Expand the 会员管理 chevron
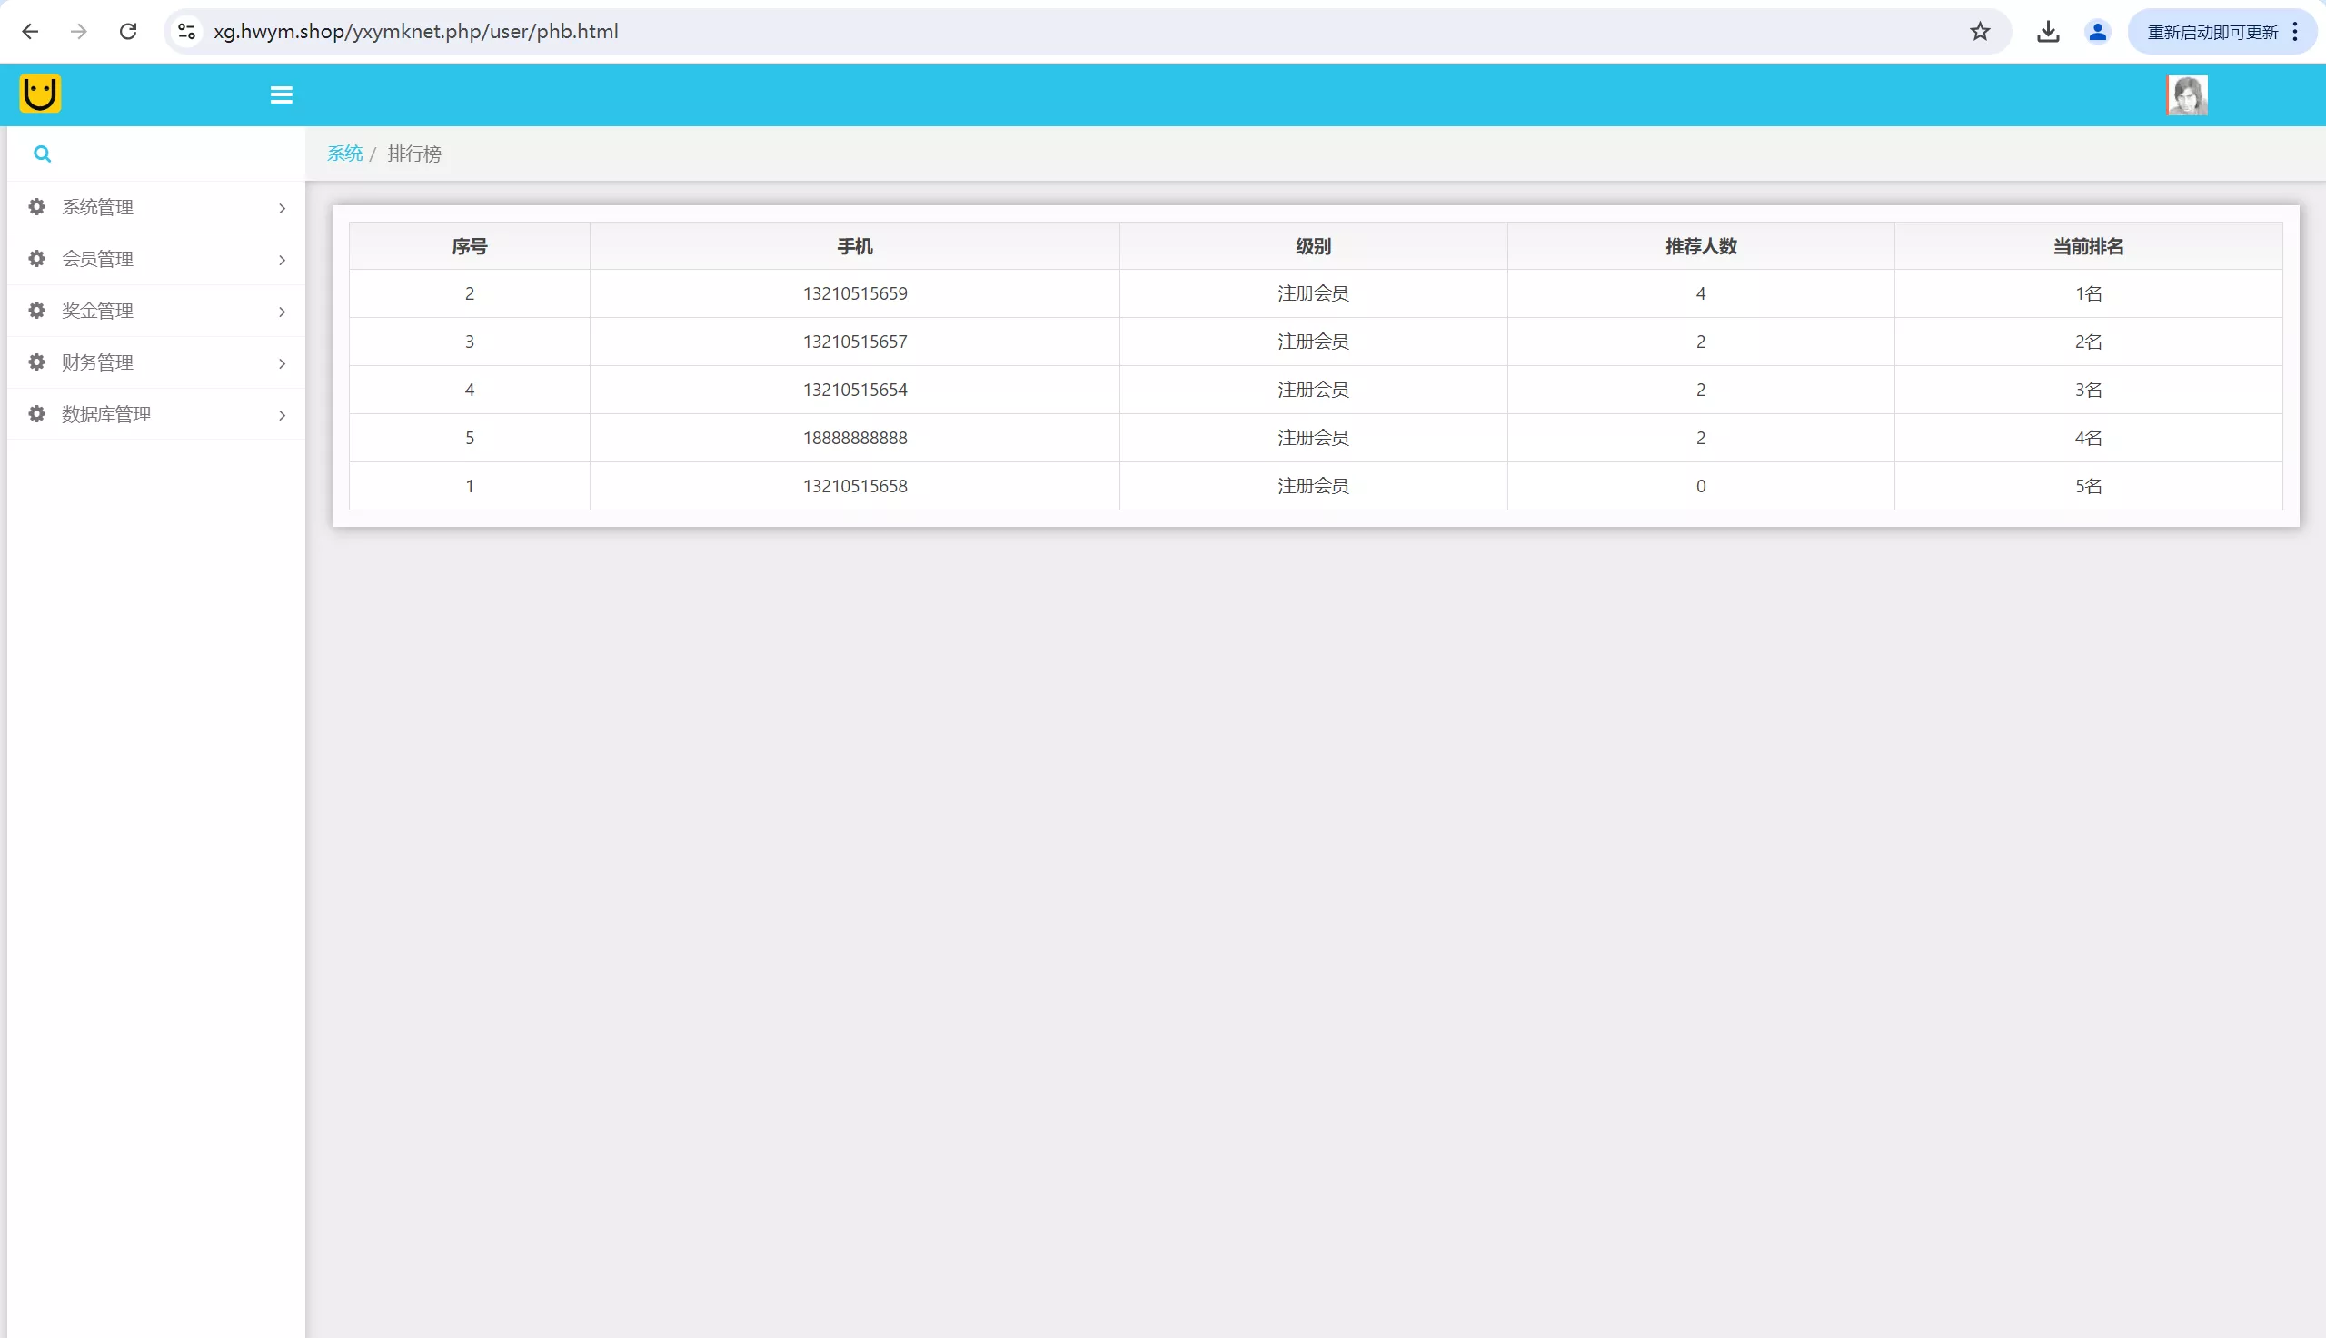Image resolution: width=2326 pixels, height=1338 pixels. 283,260
